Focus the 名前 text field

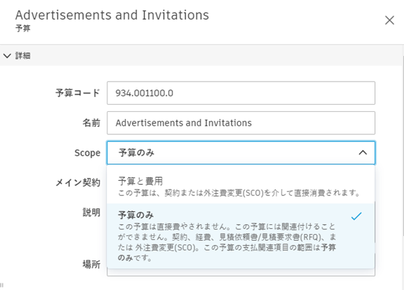coord(241,122)
